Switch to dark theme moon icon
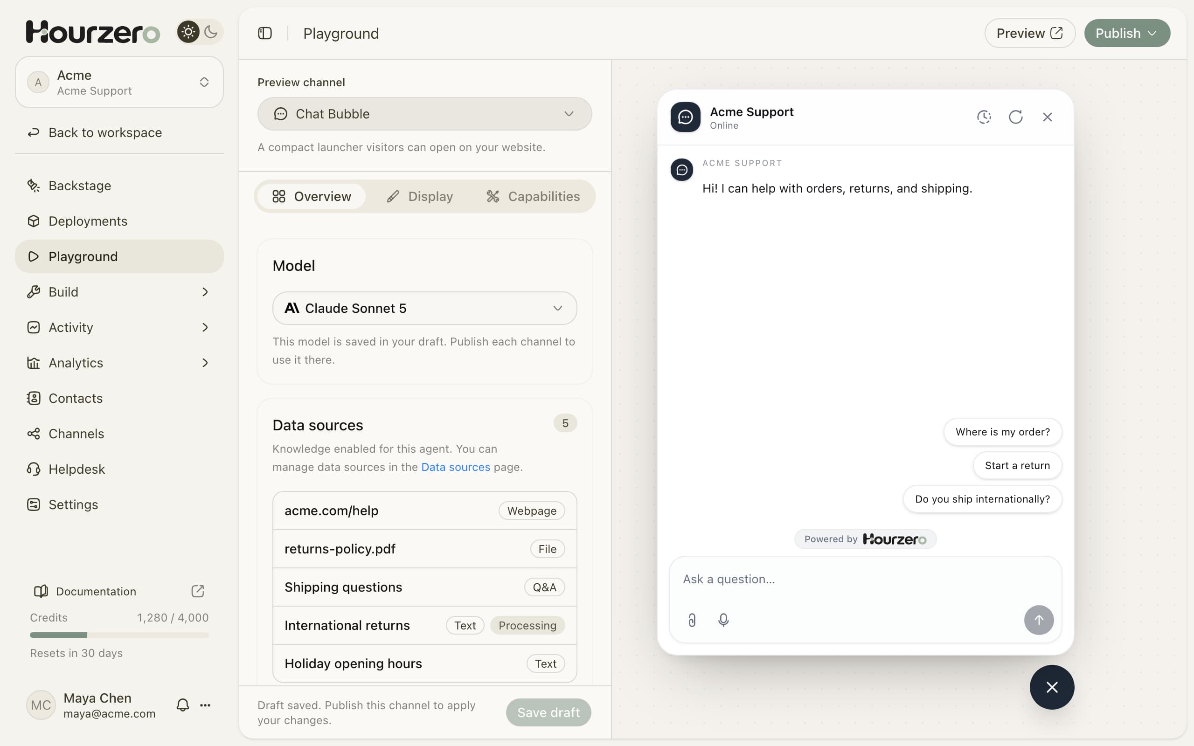 click(211, 32)
